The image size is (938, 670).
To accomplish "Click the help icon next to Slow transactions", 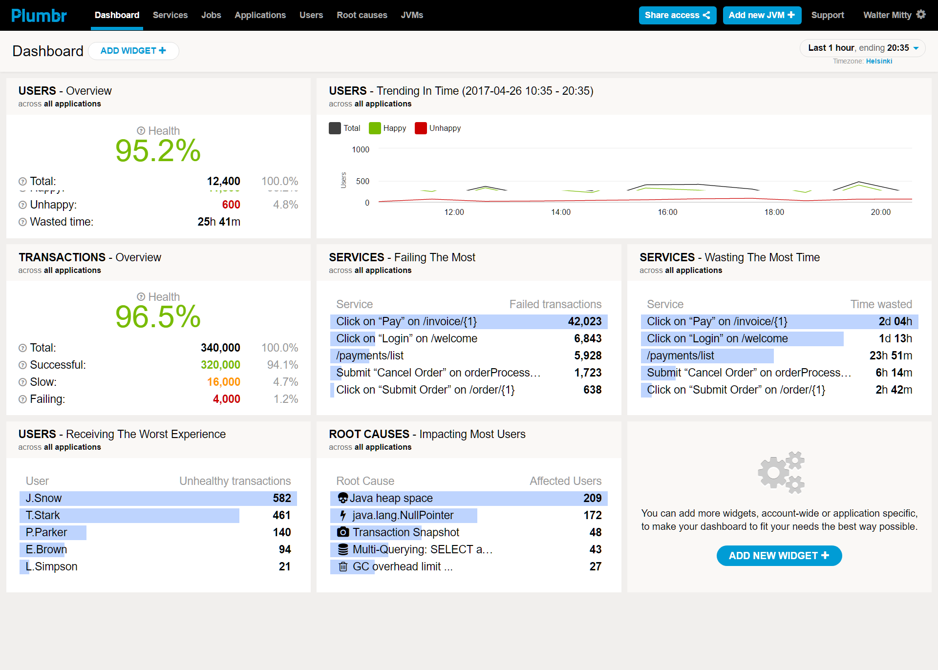I will pos(22,382).
